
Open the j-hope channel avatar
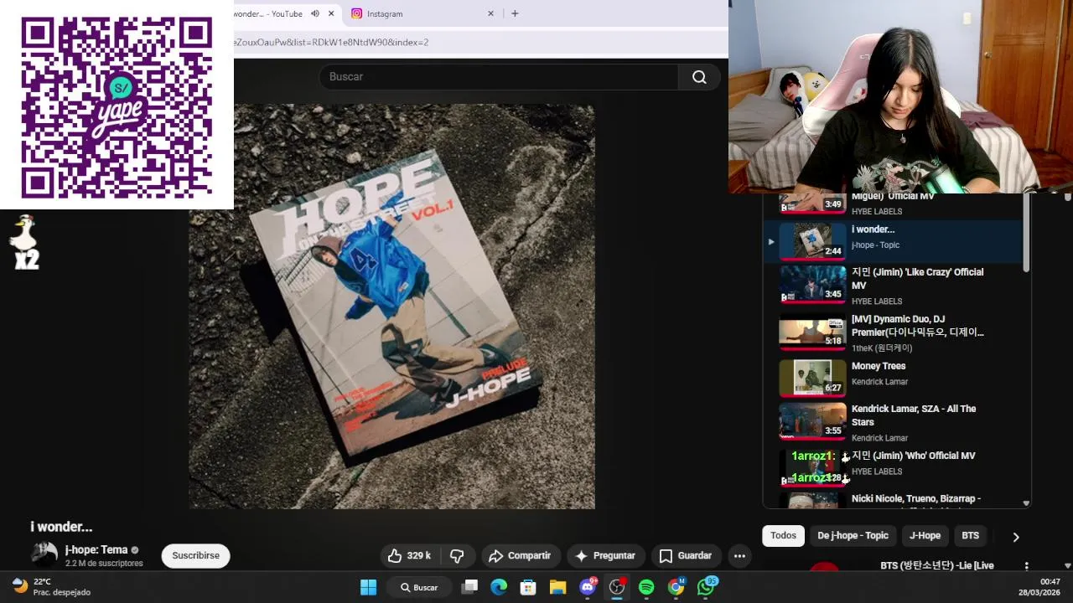44,555
